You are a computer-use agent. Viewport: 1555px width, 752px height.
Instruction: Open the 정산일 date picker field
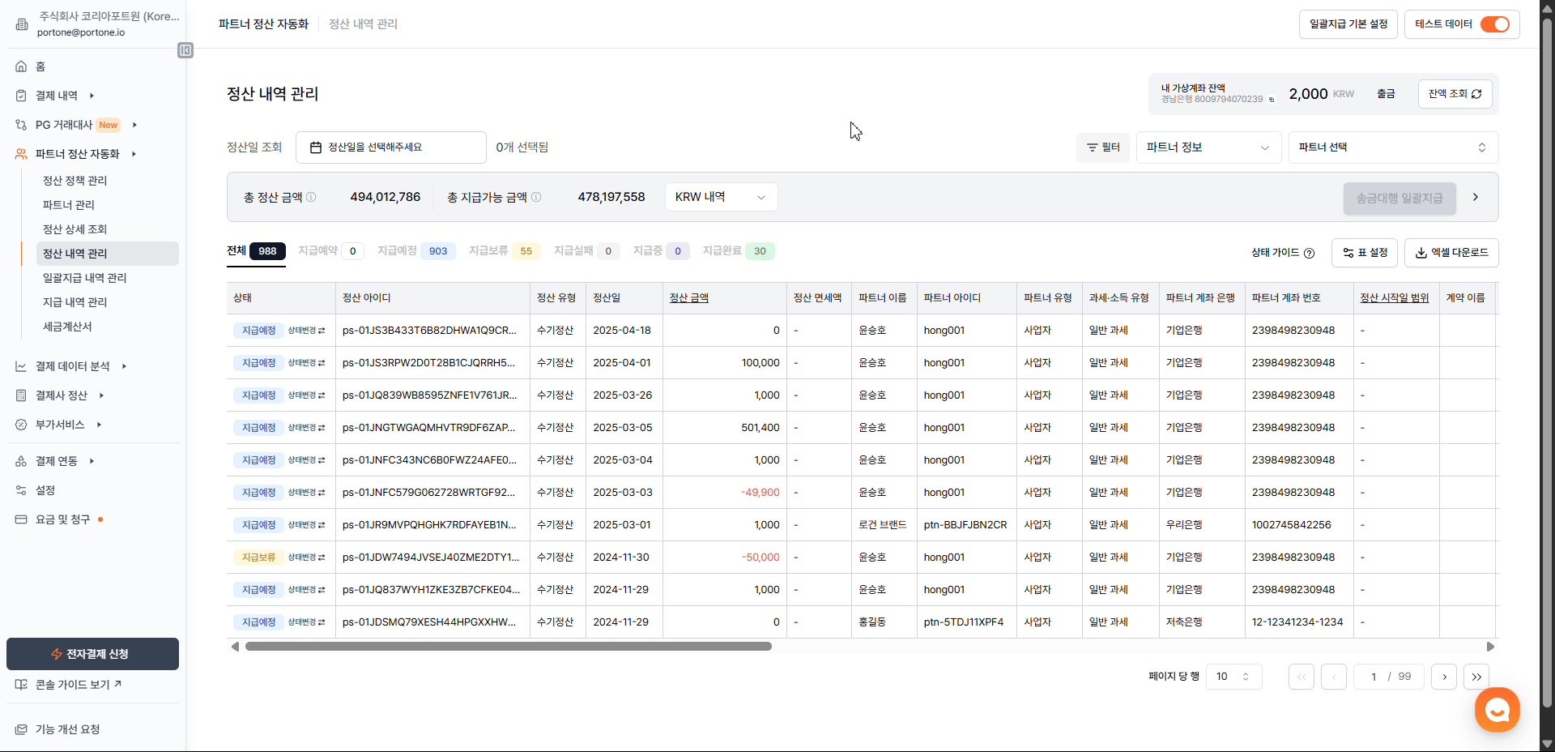(x=390, y=147)
